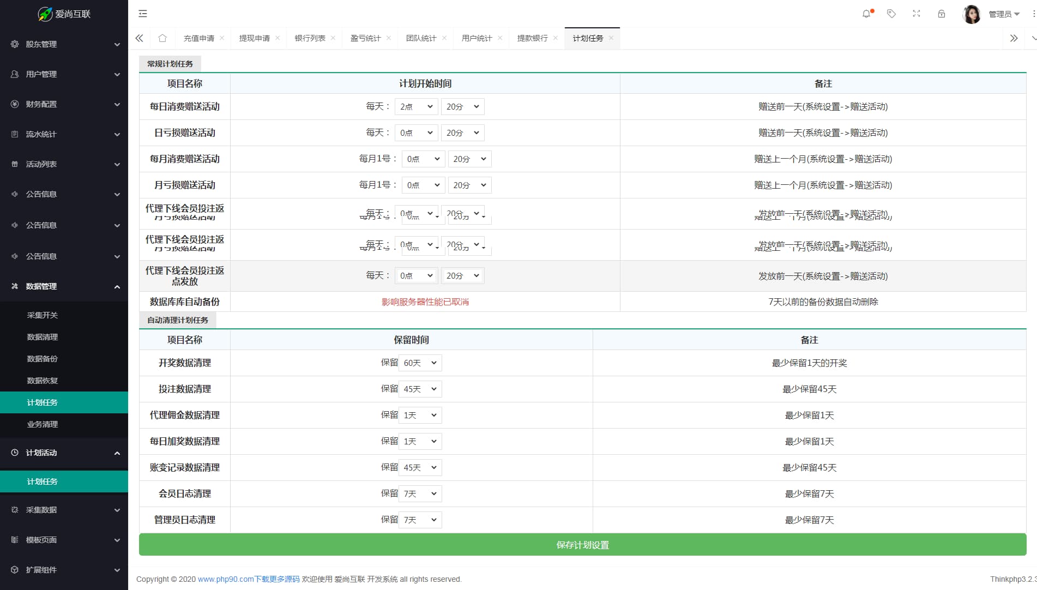Open hour dropdown for 每日消费赠送活动
The image size is (1037, 590).
(x=416, y=107)
